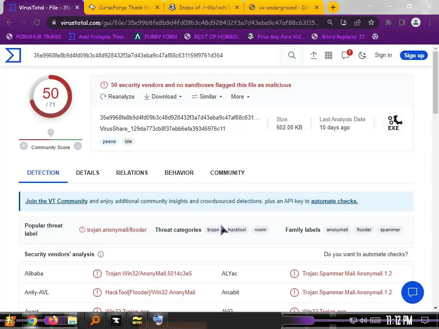
Task: Click the install app icon in address bar
Action: click(x=343, y=22)
